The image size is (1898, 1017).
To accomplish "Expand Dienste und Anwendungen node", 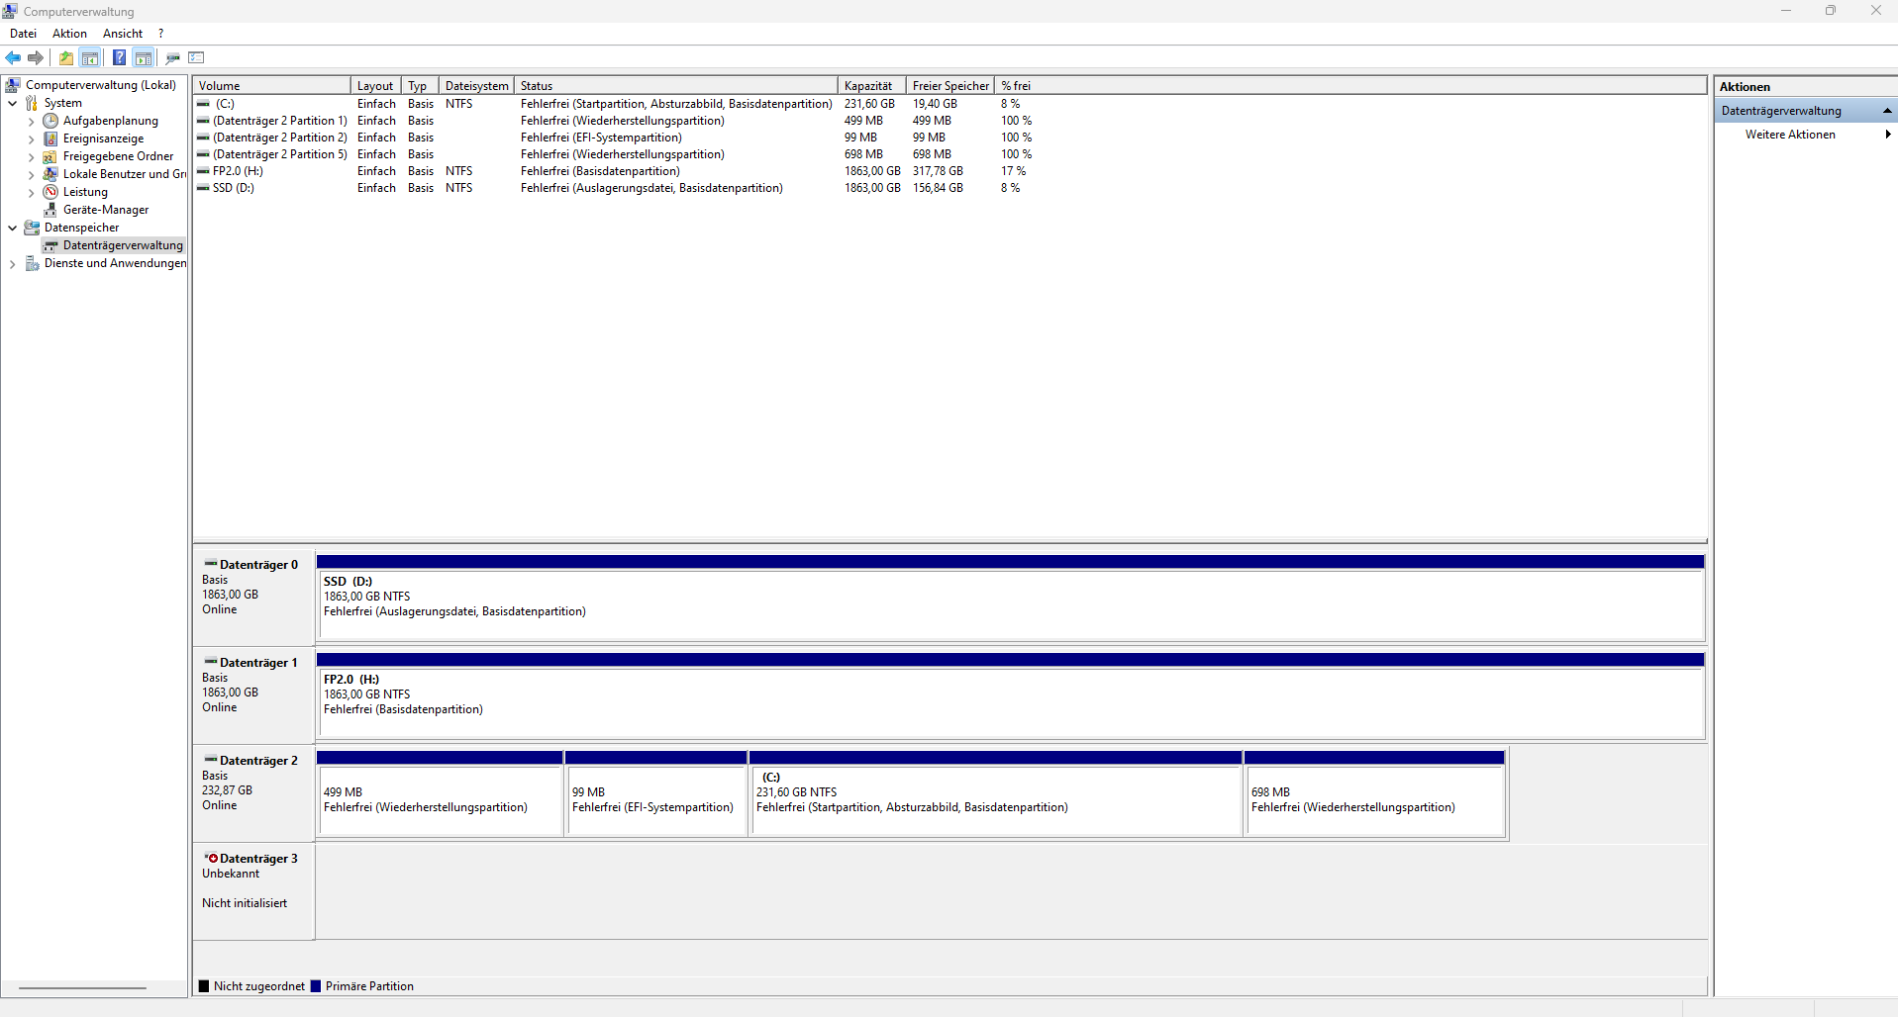I will click(x=12, y=264).
